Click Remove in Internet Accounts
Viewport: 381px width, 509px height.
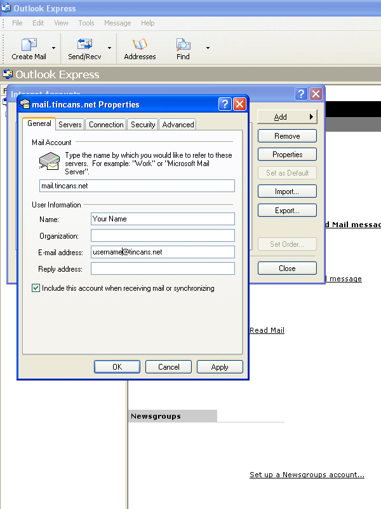[287, 136]
